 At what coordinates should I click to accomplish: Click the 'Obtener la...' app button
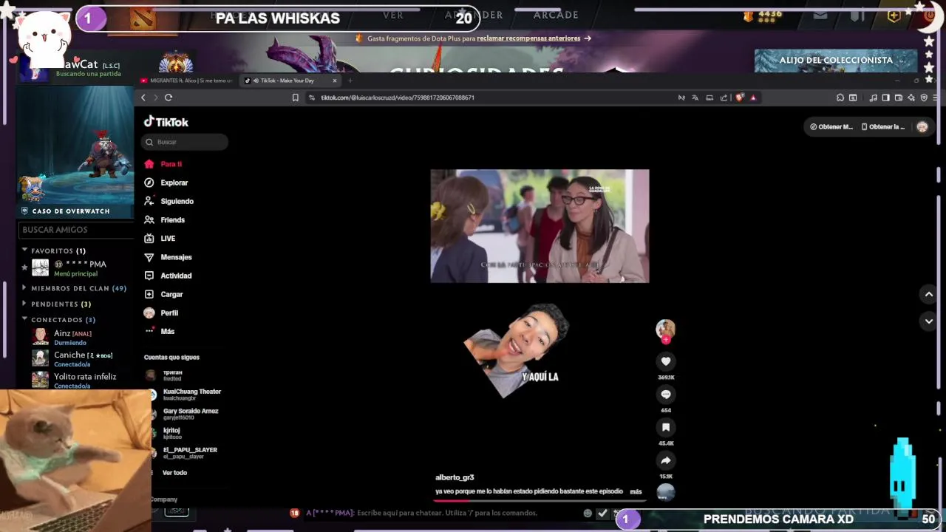[883, 127]
